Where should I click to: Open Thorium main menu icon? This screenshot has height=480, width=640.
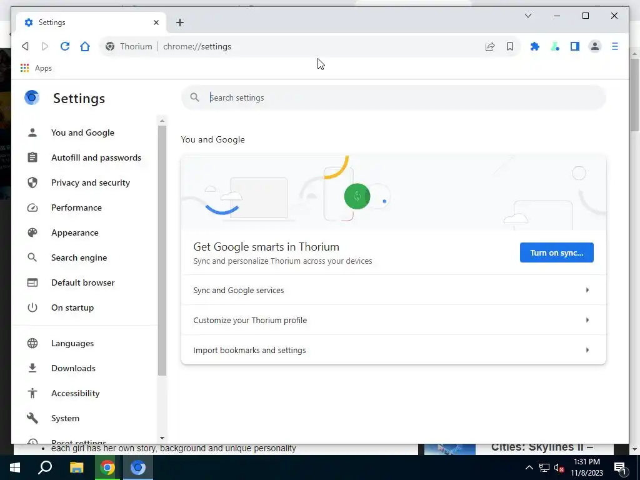pos(615,46)
